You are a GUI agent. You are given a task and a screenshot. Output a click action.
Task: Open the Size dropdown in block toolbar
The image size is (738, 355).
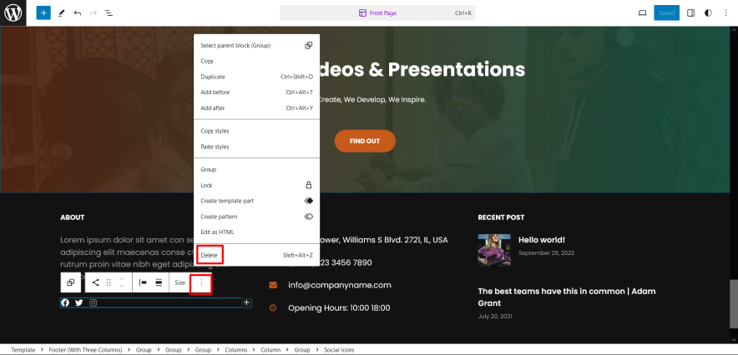(179, 283)
